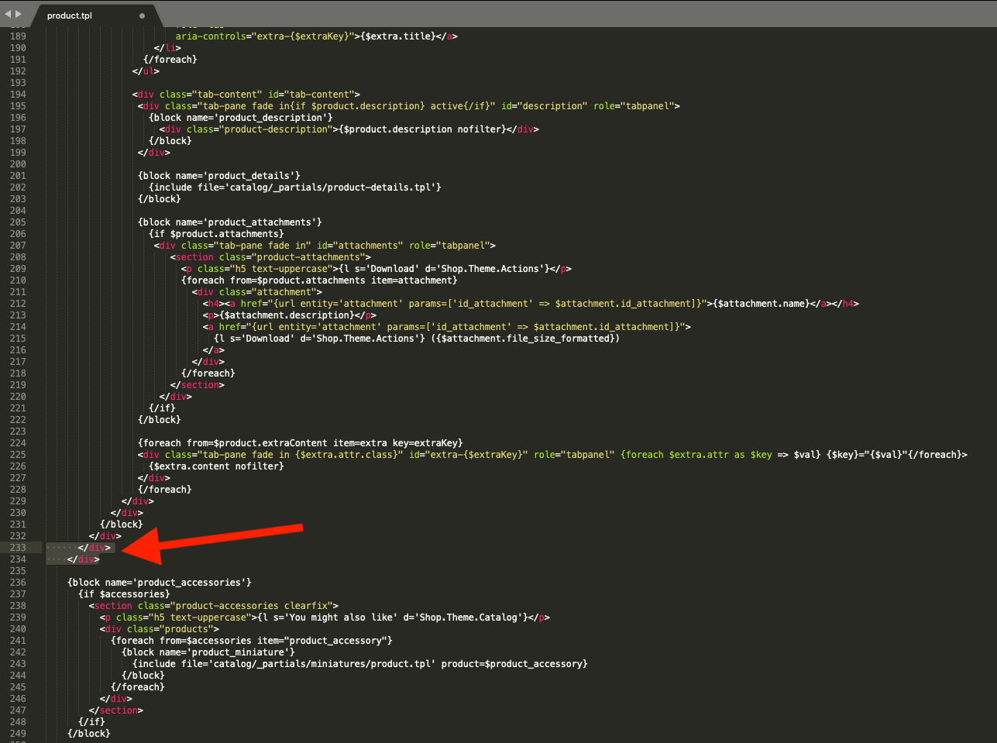
Task: Click {$extra.content nofilter} variable
Action: tap(216, 466)
